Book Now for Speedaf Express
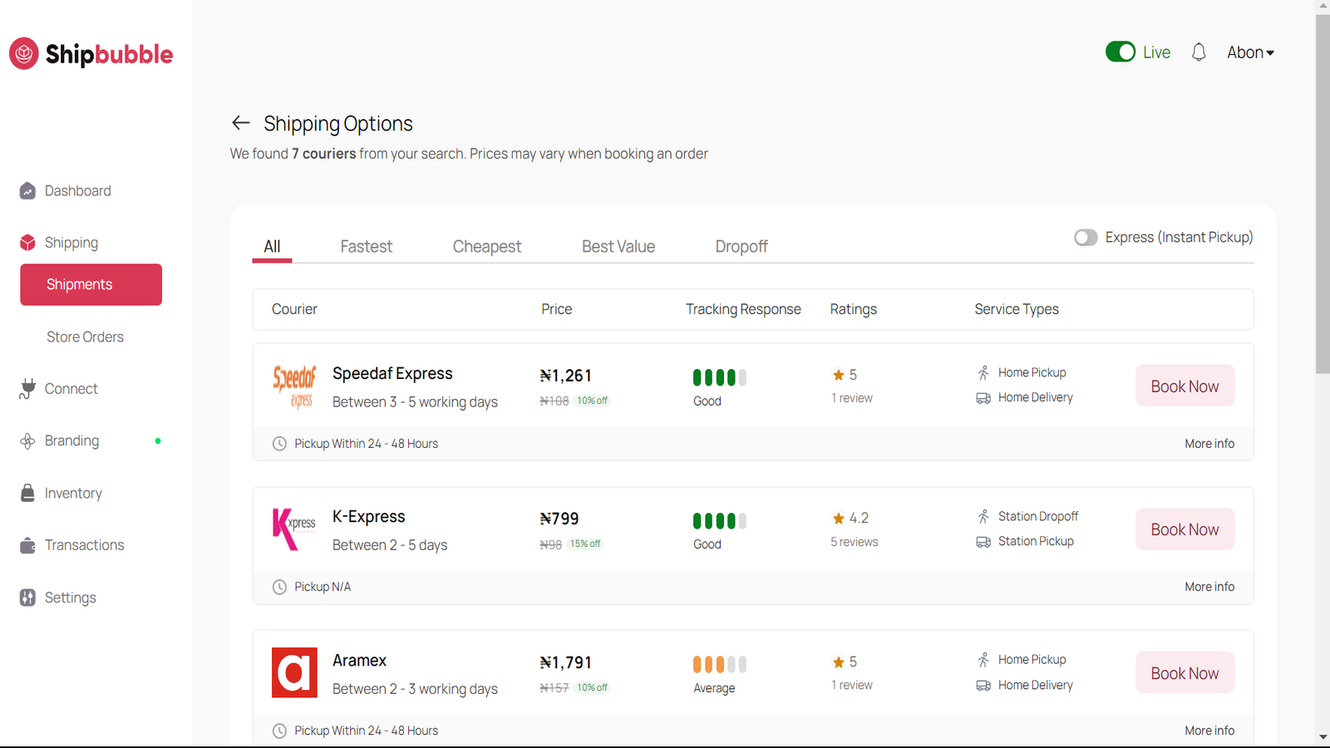1330x748 pixels. click(1185, 386)
